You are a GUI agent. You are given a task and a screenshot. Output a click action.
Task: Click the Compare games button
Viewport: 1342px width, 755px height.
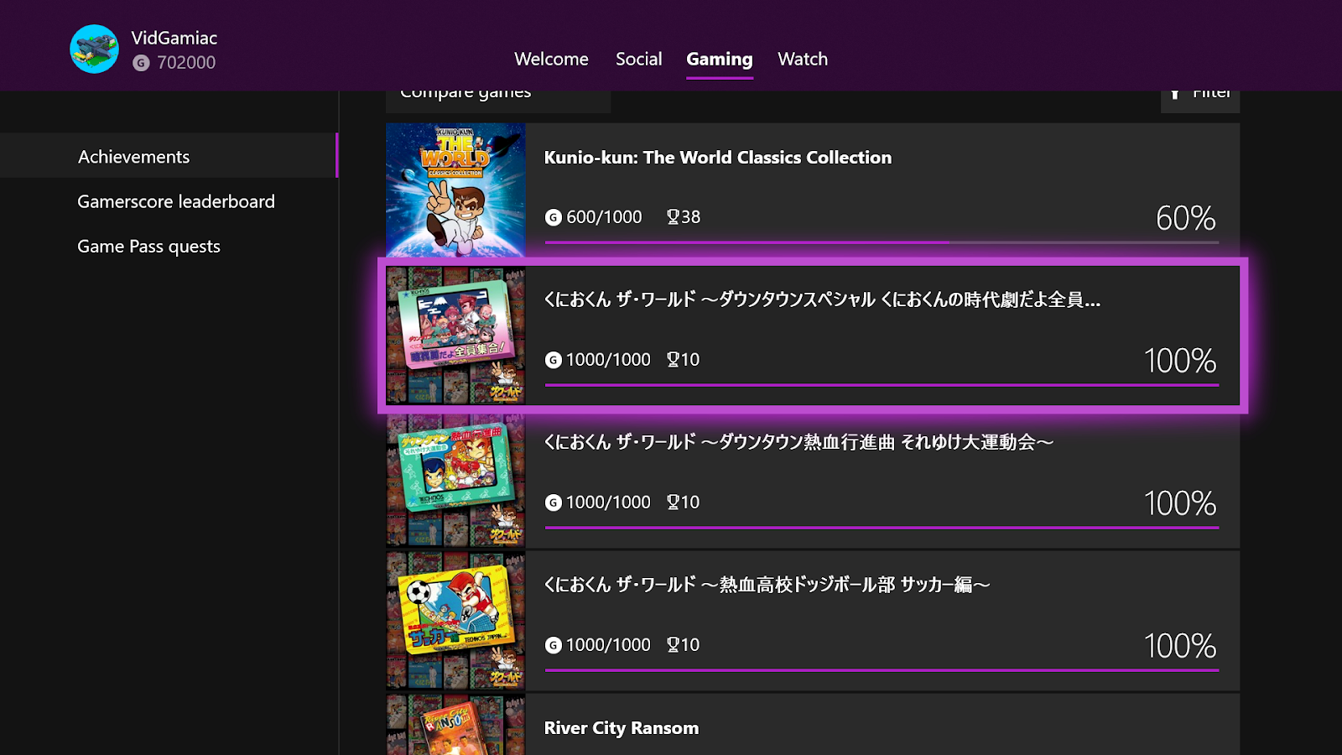click(498, 101)
